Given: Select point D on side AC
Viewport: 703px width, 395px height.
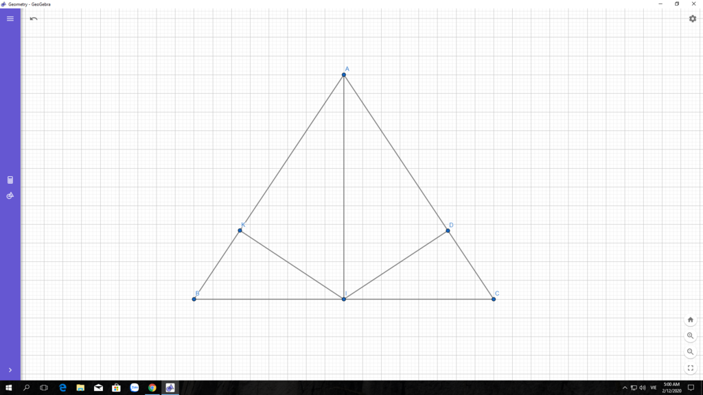Looking at the screenshot, I should (x=448, y=230).
